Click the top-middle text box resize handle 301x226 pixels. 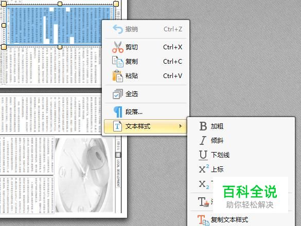tap(60, 4)
